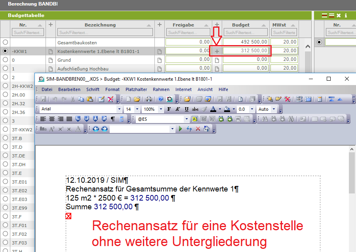Click the Bezeichnung column header
The image size is (356, 252).
[100, 25]
